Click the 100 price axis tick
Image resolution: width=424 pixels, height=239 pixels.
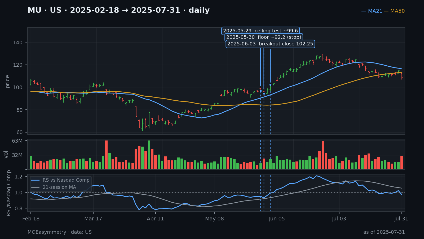[x=18, y=87]
